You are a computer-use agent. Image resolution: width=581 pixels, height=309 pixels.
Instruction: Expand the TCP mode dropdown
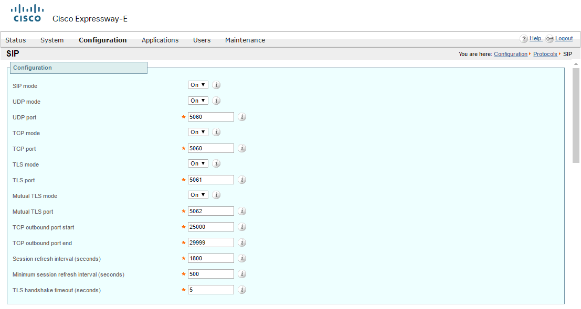198,132
